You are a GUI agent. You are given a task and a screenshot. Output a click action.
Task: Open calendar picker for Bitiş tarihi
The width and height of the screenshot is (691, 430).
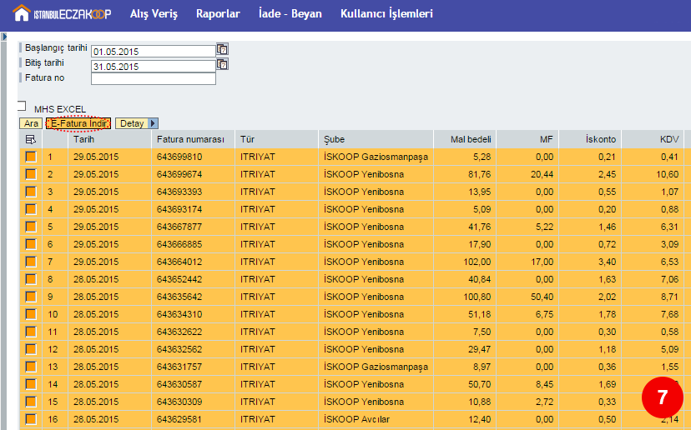click(x=222, y=65)
